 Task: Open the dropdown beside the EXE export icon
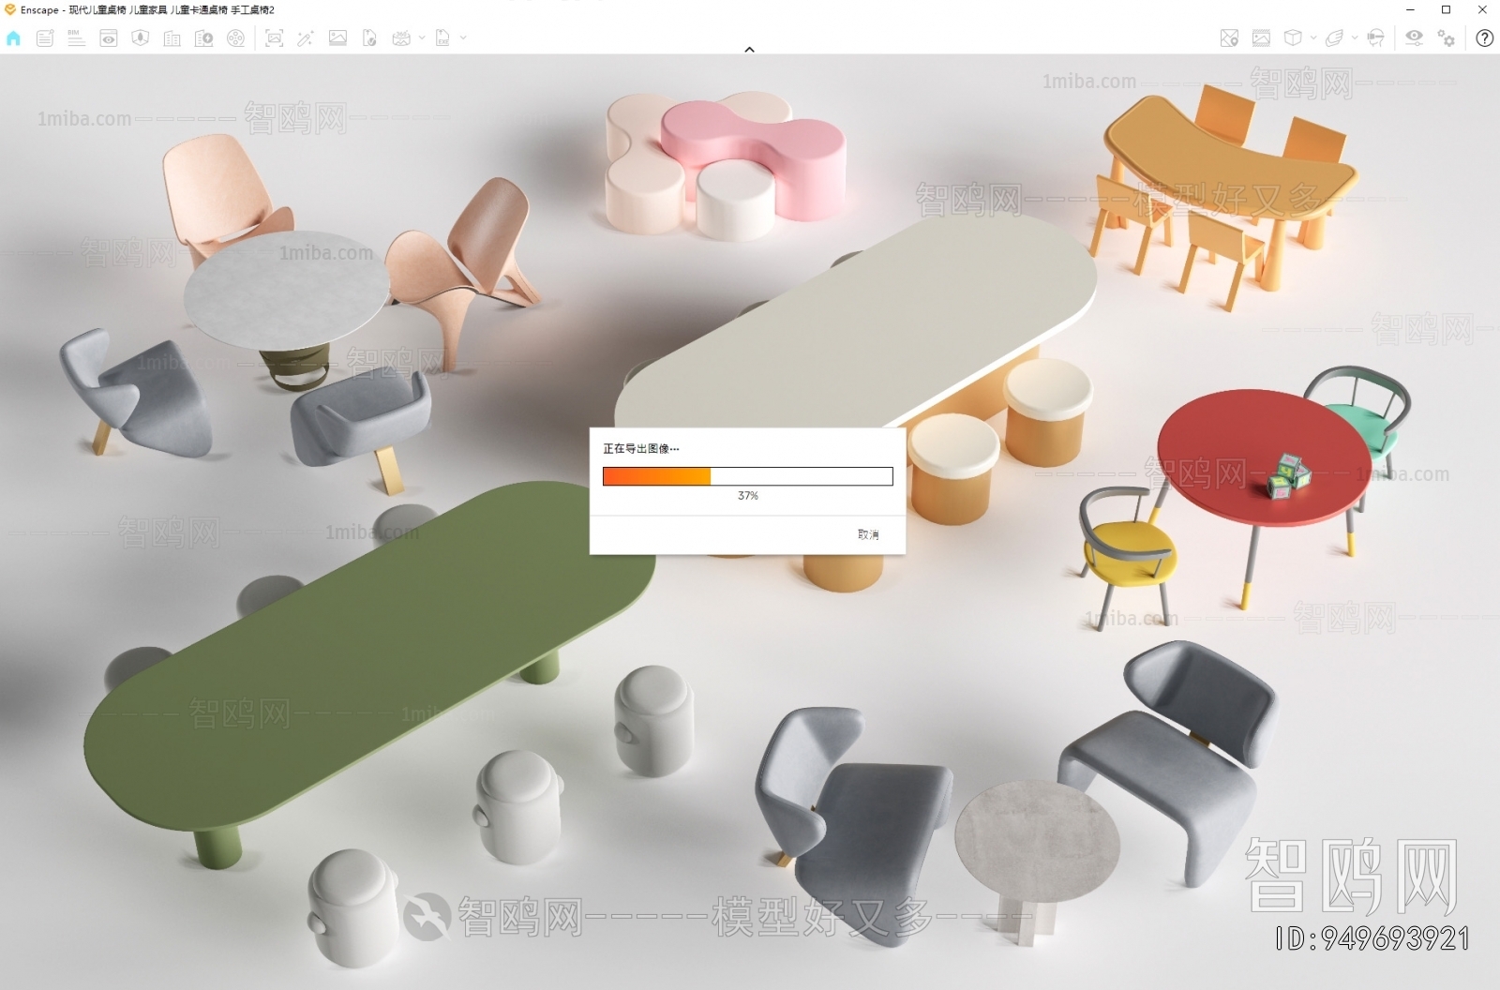[464, 38]
